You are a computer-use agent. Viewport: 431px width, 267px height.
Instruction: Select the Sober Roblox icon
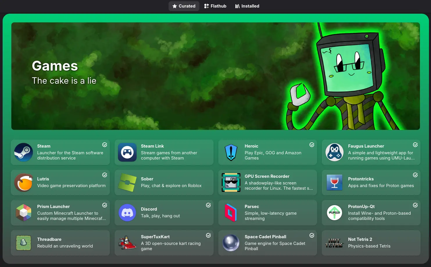click(x=127, y=182)
